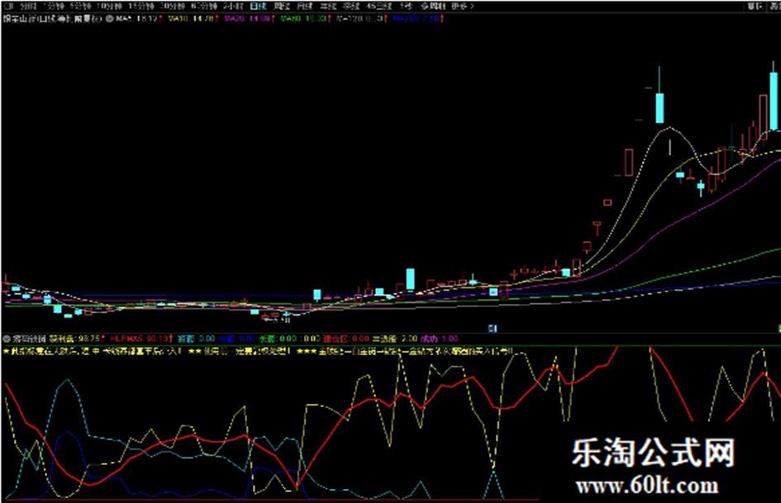Click the 复权 button at top right

(x=755, y=6)
